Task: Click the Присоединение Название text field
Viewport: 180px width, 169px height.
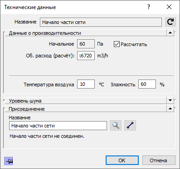Action: (x=58, y=126)
